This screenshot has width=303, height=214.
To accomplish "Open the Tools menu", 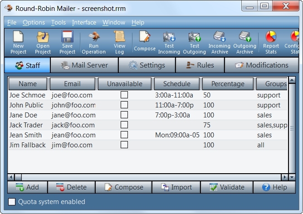I will (x=59, y=22).
